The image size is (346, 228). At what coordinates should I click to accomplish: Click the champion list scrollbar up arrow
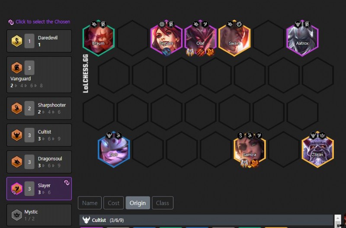(x=338, y=218)
